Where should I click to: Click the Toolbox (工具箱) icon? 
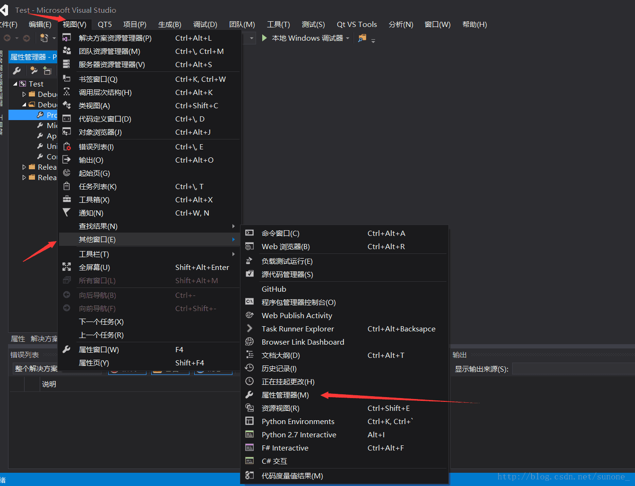pos(67,199)
